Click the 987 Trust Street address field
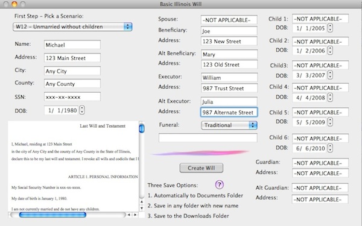Image resolution: width=362 pixels, height=226 pixels. tap(229, 89)
